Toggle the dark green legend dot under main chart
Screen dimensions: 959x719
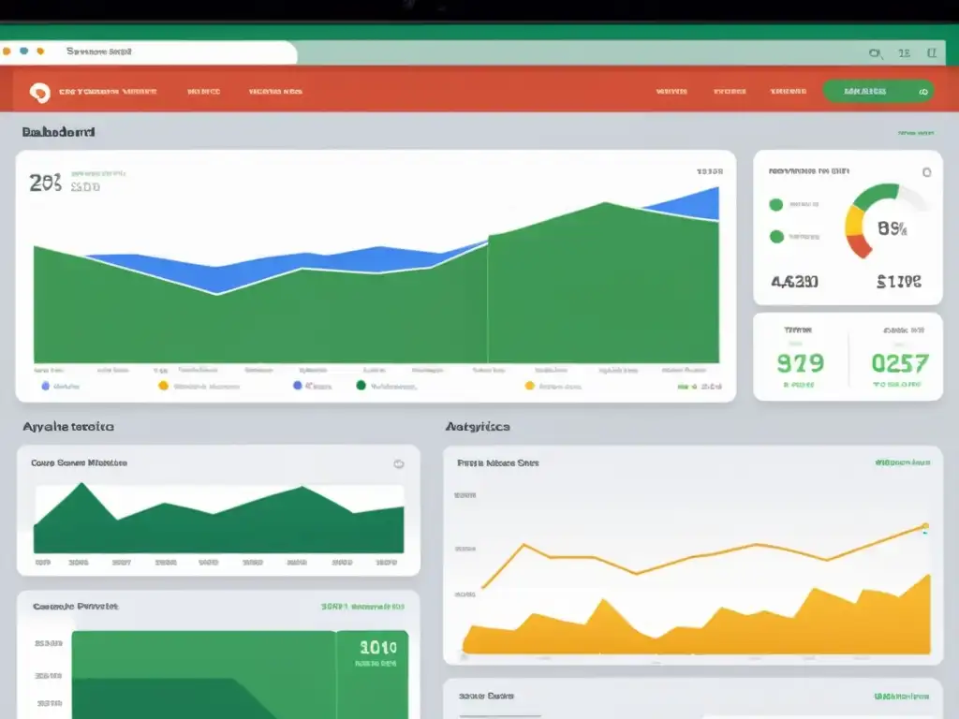pos(361,385)
